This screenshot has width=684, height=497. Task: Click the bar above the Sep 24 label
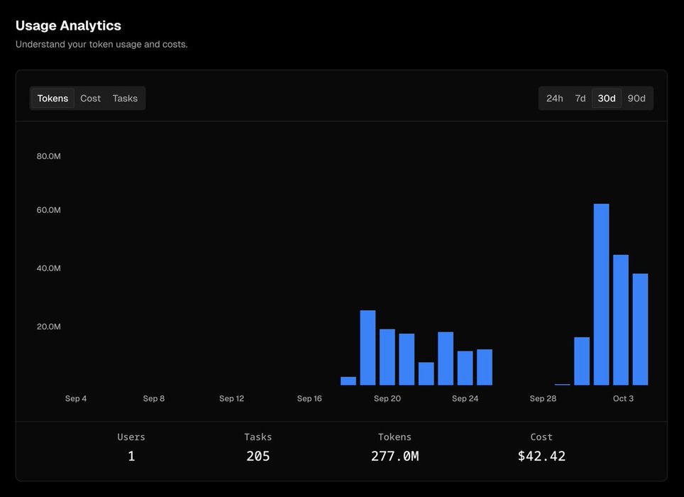tap(465, 368)
